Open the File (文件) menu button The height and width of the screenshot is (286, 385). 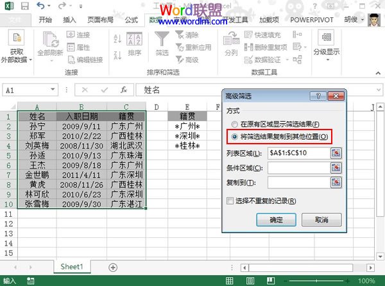[x=15, y=20]
